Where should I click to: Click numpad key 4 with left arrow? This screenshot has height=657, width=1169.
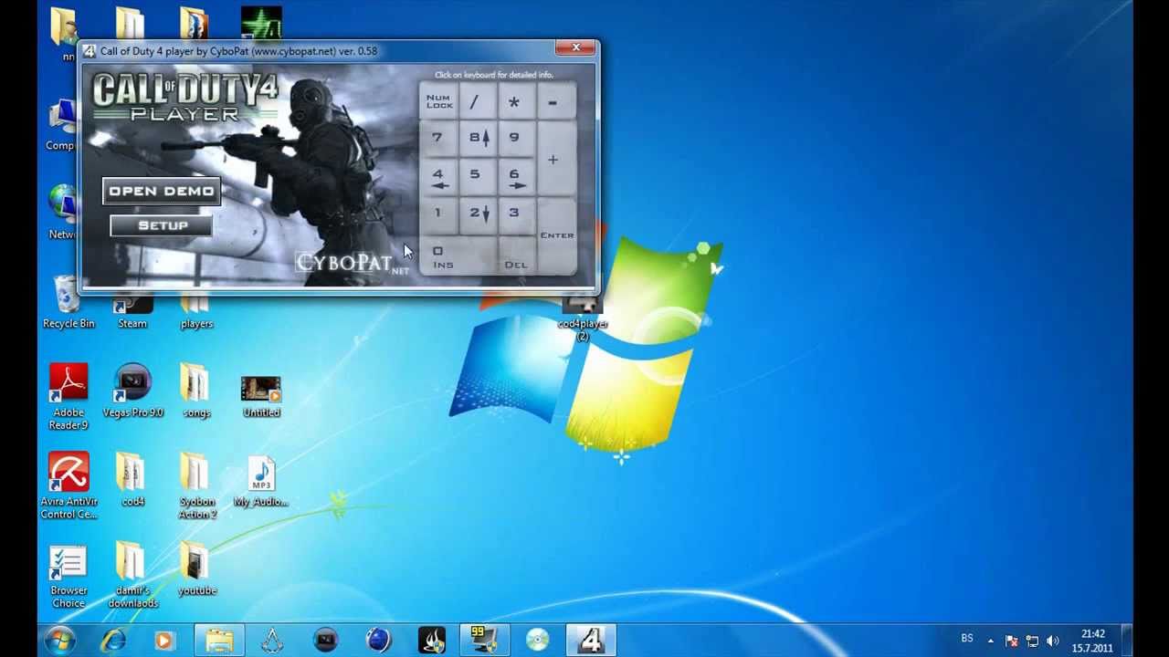click(438, 176)
